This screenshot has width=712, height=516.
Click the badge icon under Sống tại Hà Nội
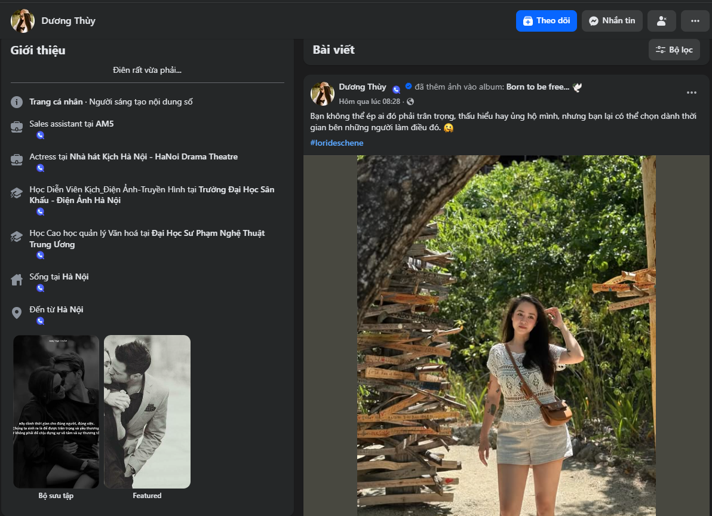[x=40, y=288]
